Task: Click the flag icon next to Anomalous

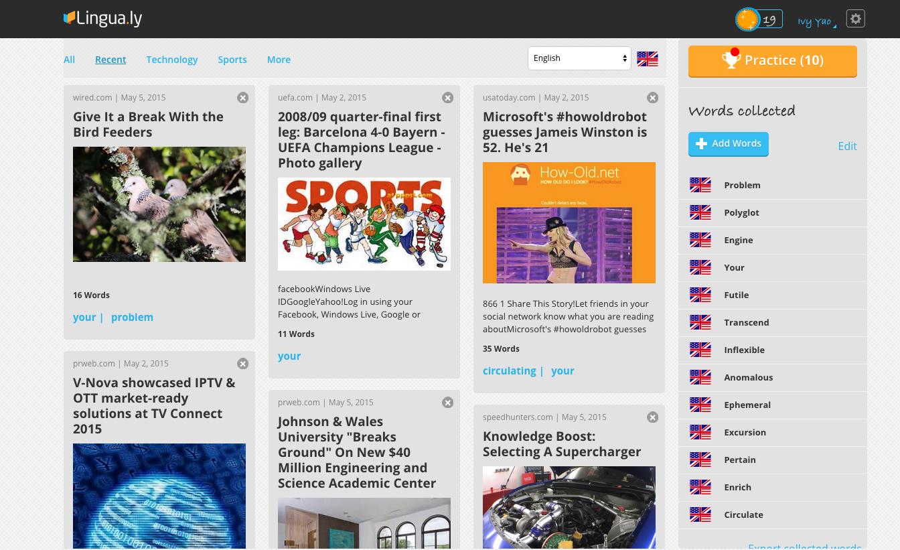Action: [x=700, y=377]
